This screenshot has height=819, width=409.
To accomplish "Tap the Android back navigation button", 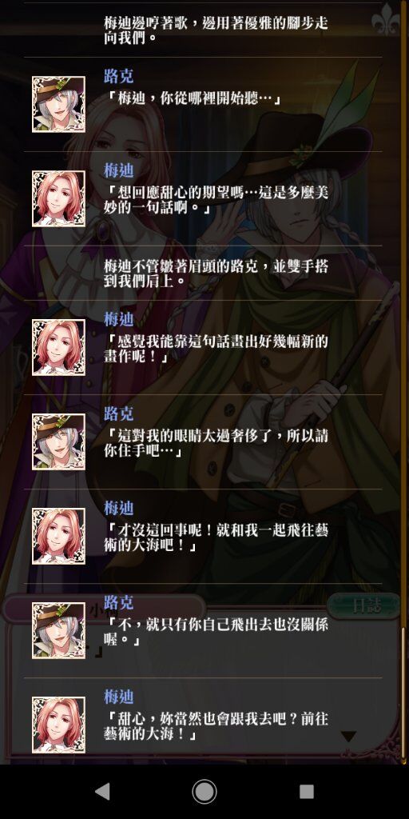I will coord(103,791).
